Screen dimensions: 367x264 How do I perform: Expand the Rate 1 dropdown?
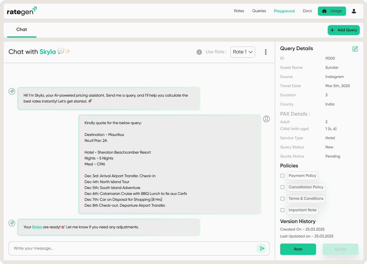[242, 52]
